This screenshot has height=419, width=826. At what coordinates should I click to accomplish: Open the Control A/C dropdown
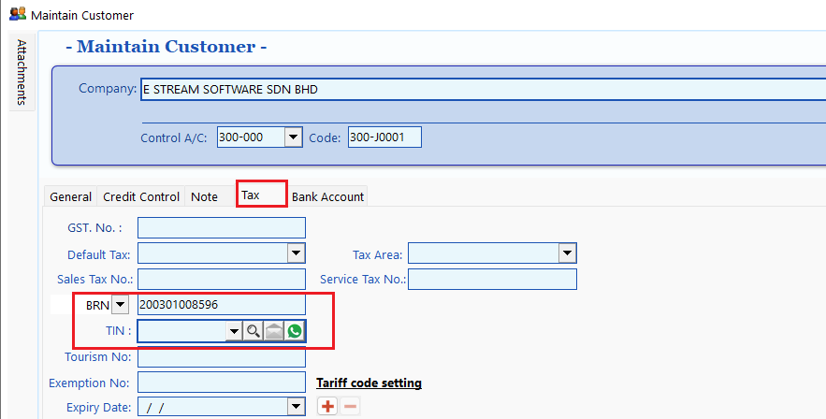[293, 137]
